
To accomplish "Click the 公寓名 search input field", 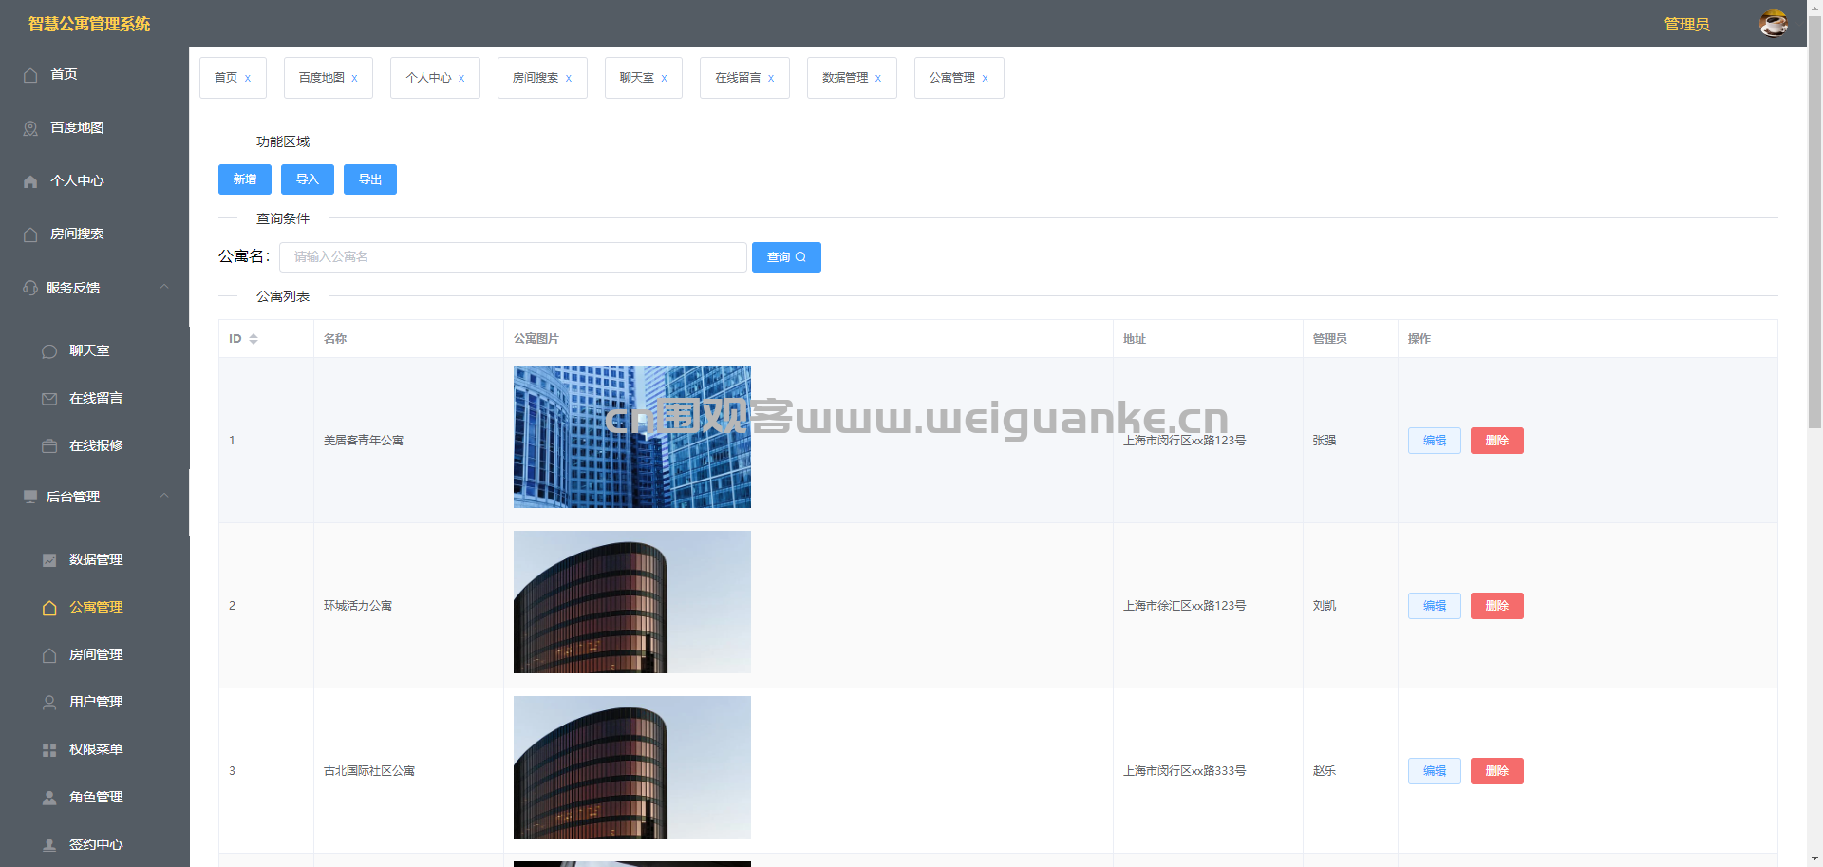I will [513, 257].
